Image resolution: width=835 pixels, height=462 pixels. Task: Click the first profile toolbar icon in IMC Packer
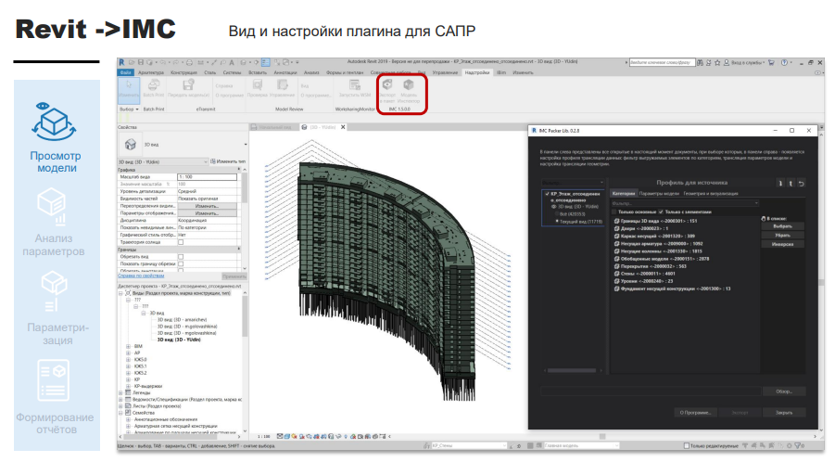point(780,184)
